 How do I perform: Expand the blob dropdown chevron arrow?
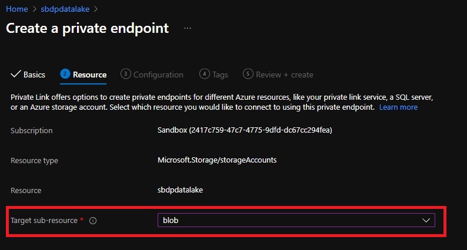click(426, 220)
